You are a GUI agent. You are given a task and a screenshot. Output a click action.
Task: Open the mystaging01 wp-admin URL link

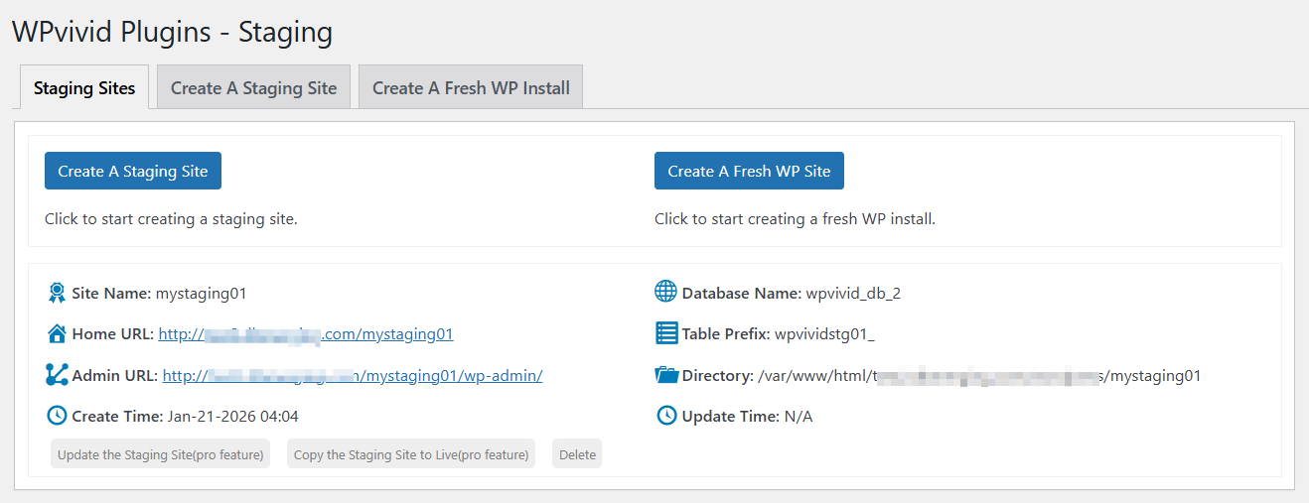[353, 376]
